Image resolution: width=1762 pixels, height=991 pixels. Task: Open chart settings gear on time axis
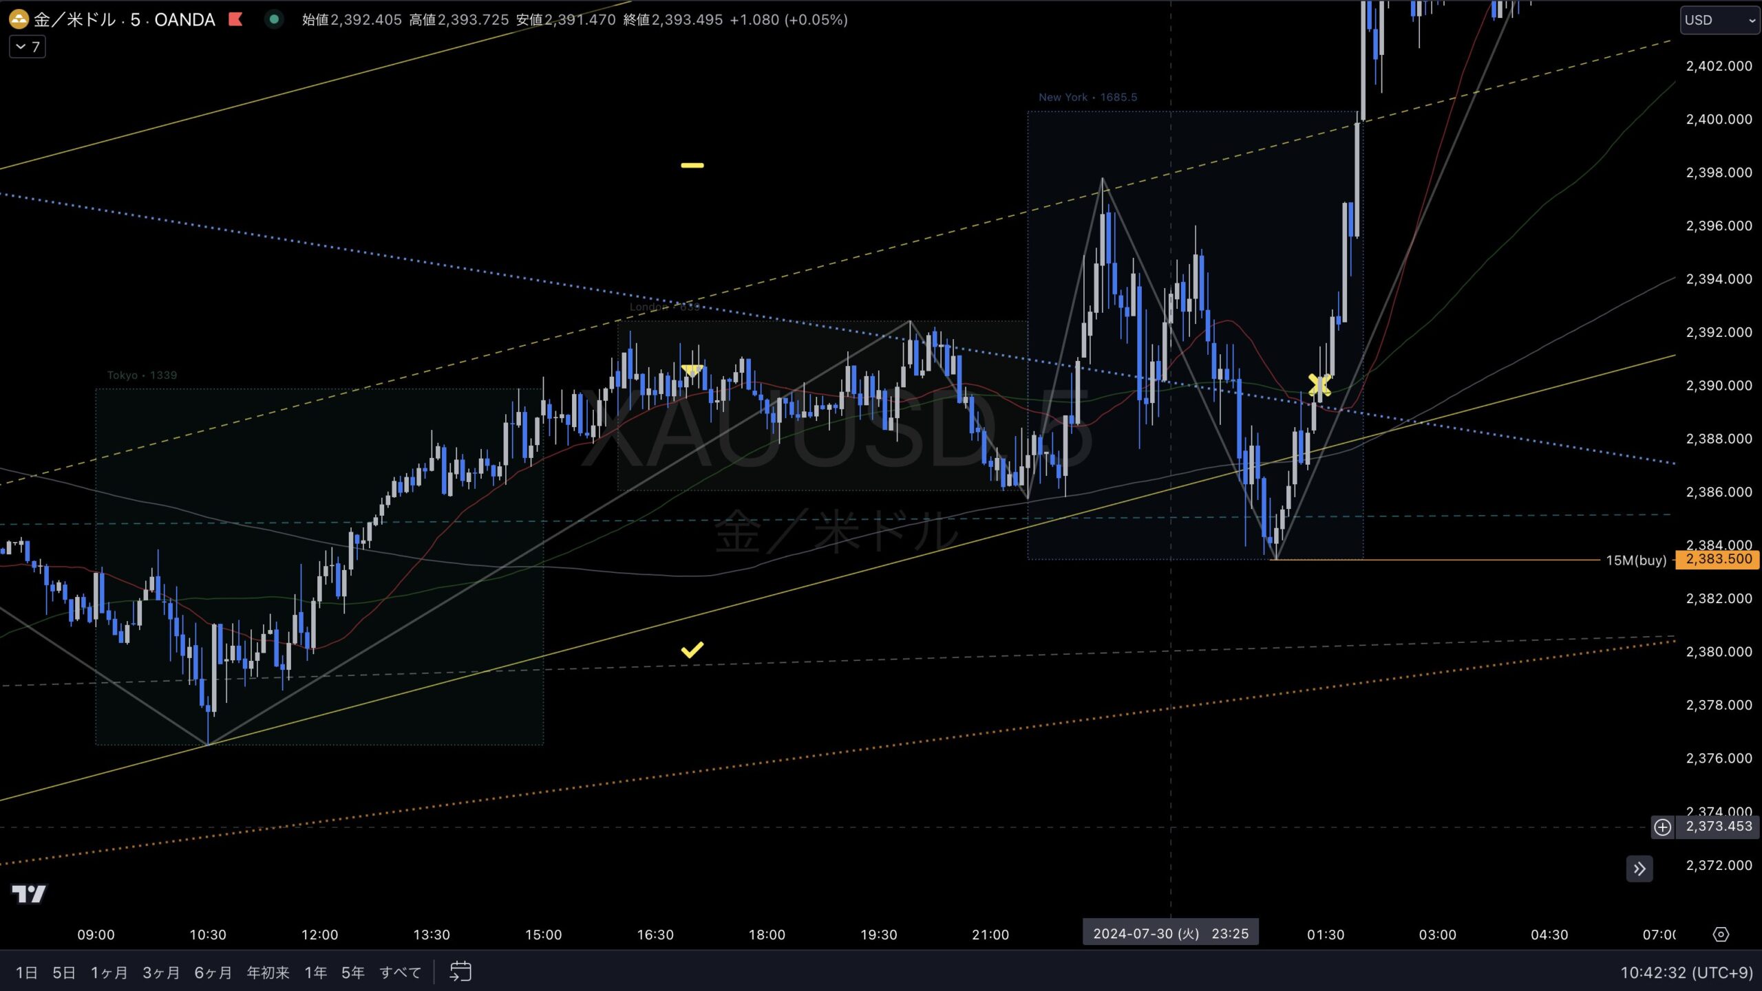tap(1720, 934)
